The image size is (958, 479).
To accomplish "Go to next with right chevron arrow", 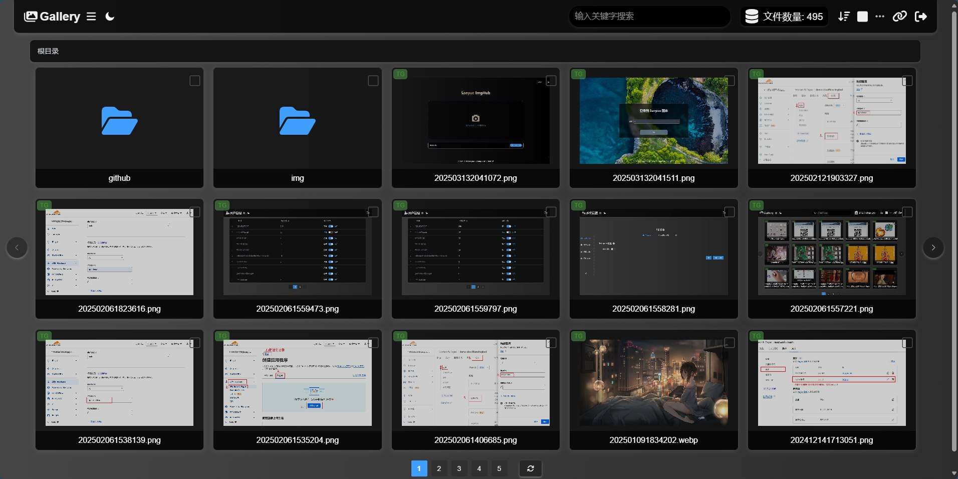I will pos(933,248).
